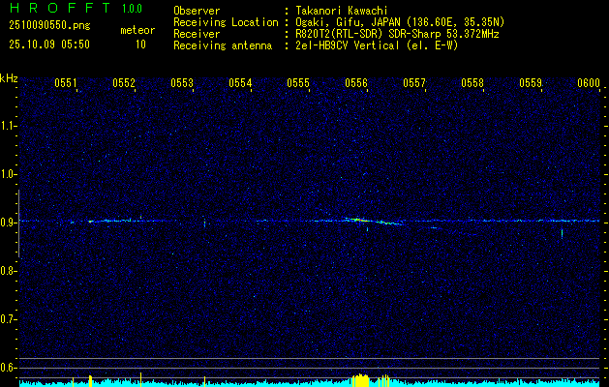Click the vertical echo streak near 0559
This screenshot has height=387, width=609.
[x=562, y=232]
